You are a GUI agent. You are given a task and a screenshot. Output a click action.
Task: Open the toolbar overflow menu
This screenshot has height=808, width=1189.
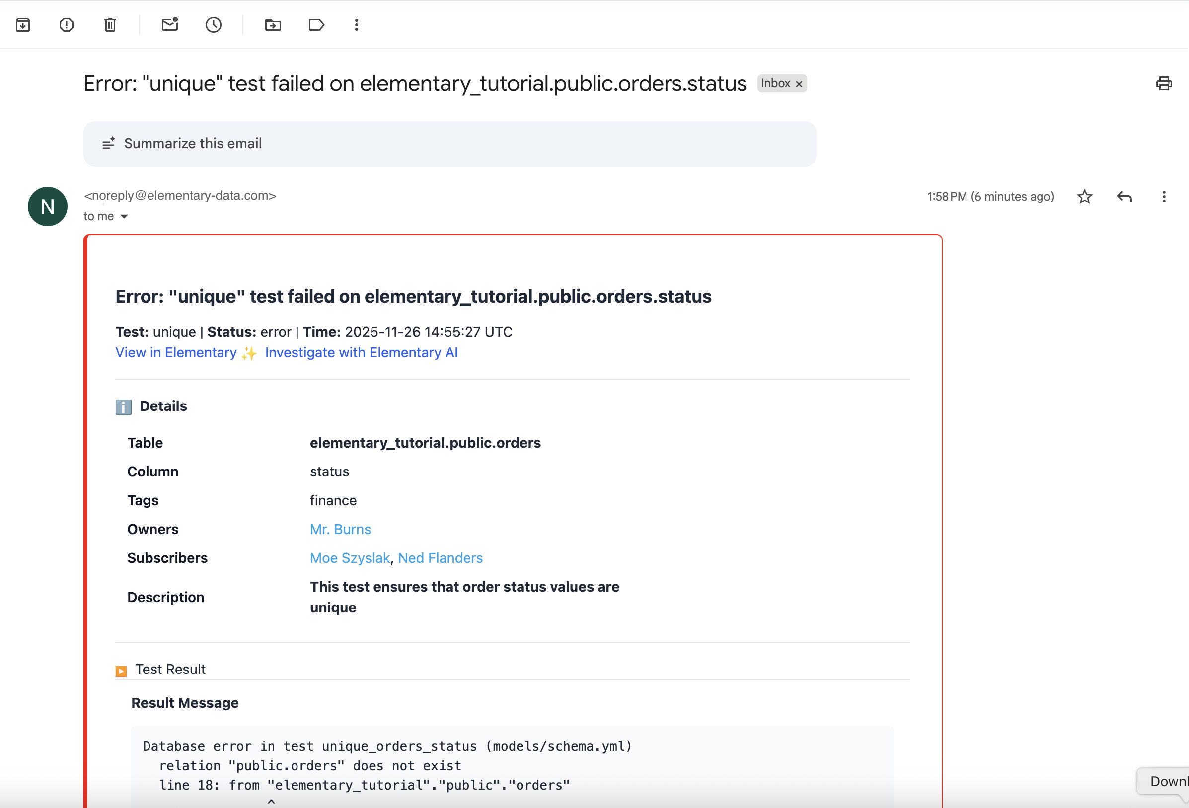coord(356,24)
